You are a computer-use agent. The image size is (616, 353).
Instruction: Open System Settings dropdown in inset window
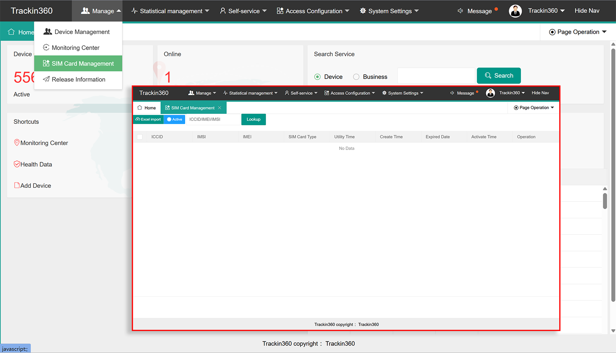(403, 93)
